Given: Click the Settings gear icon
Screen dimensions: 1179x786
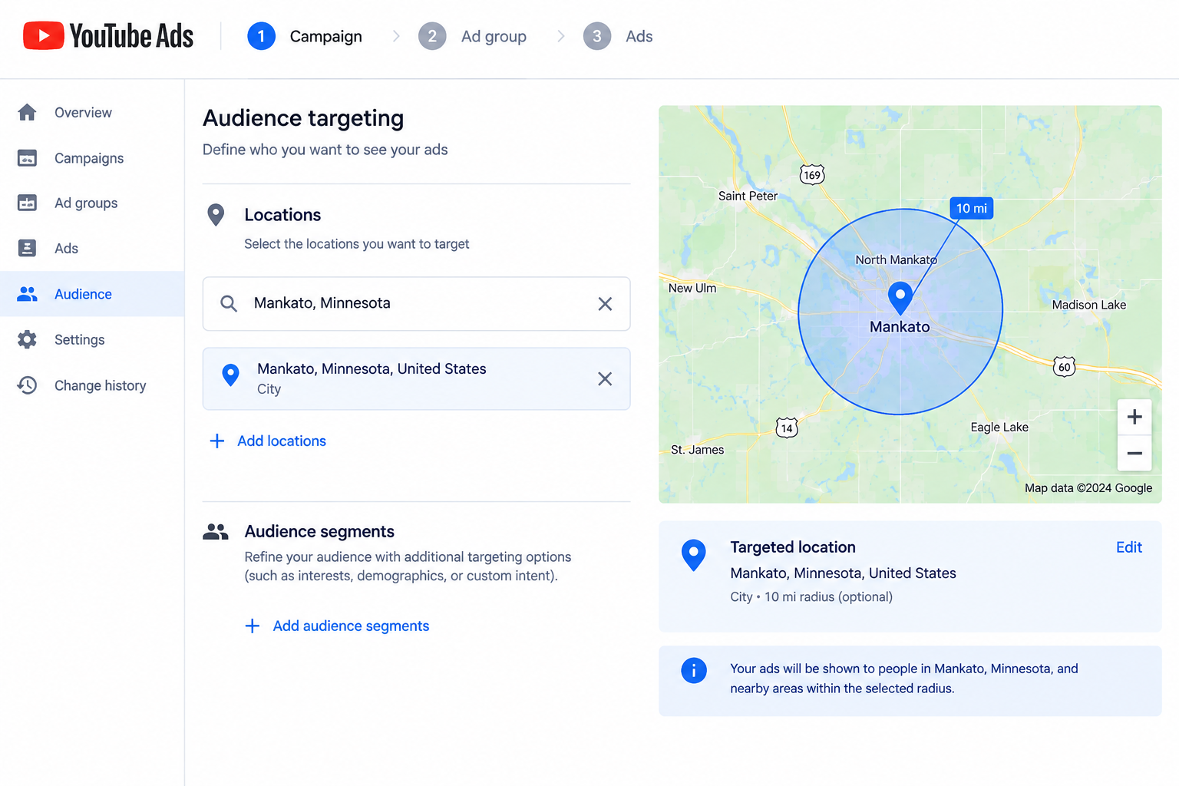Looking at the screenshot, I should pyautogui.click(x=27, y=339).
